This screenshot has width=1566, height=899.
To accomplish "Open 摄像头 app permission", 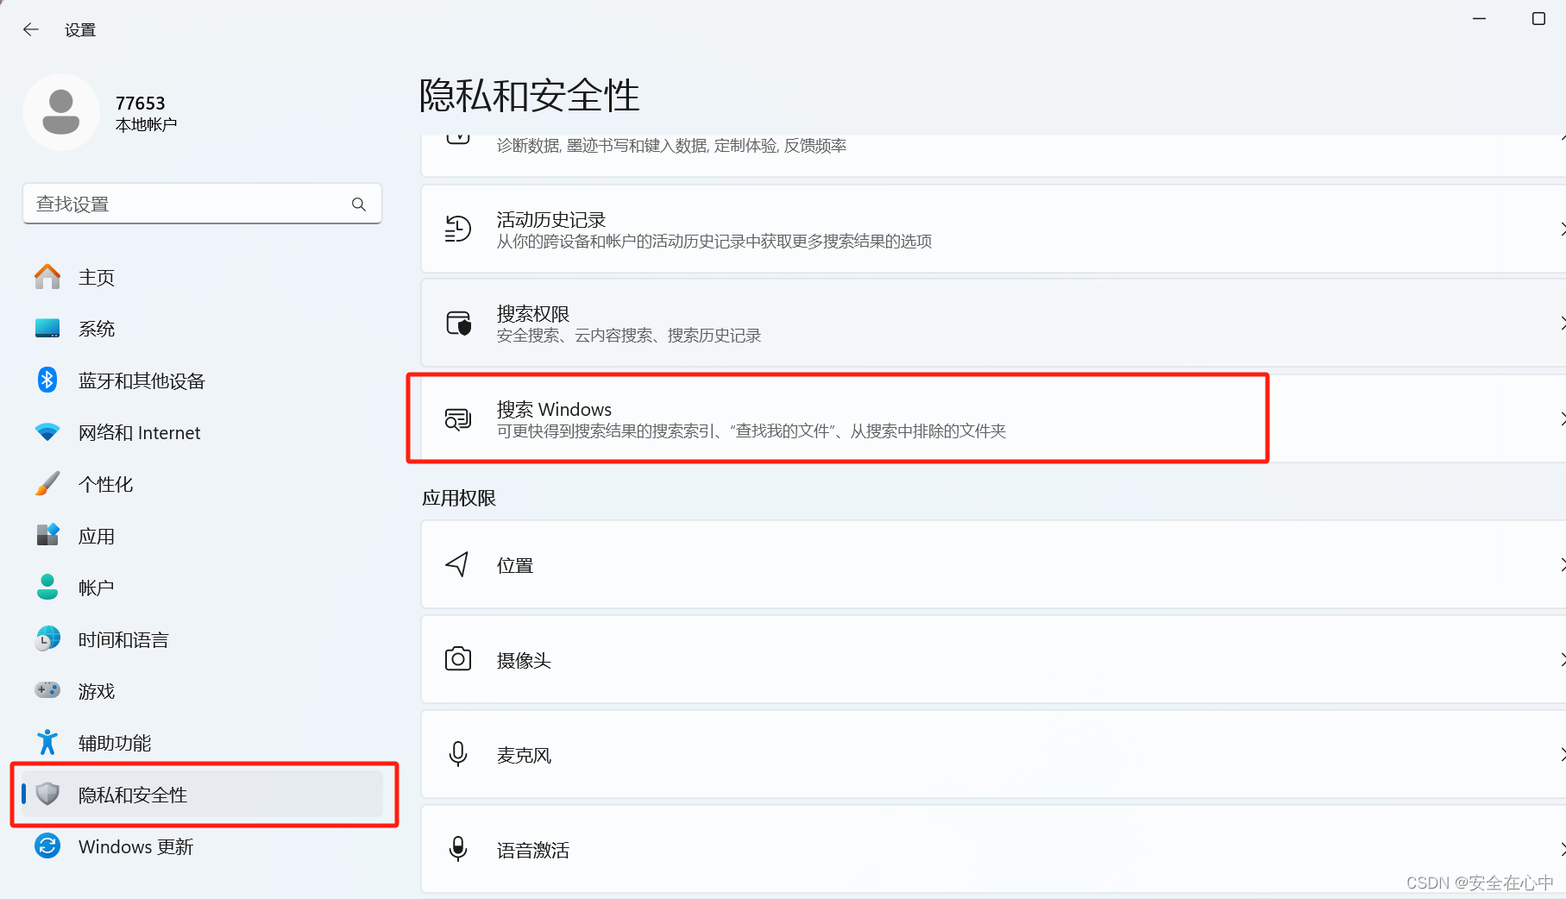I will coord(993,660).
